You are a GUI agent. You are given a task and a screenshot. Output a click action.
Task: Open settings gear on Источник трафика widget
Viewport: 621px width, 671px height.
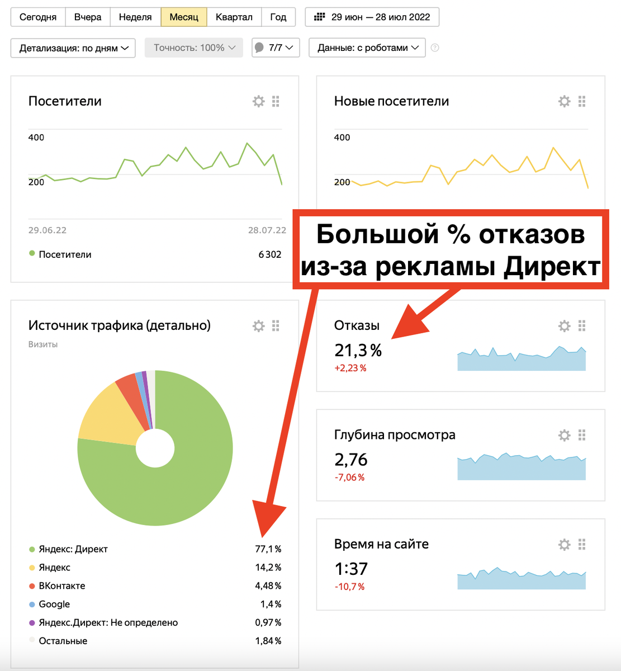coord(258,325)
